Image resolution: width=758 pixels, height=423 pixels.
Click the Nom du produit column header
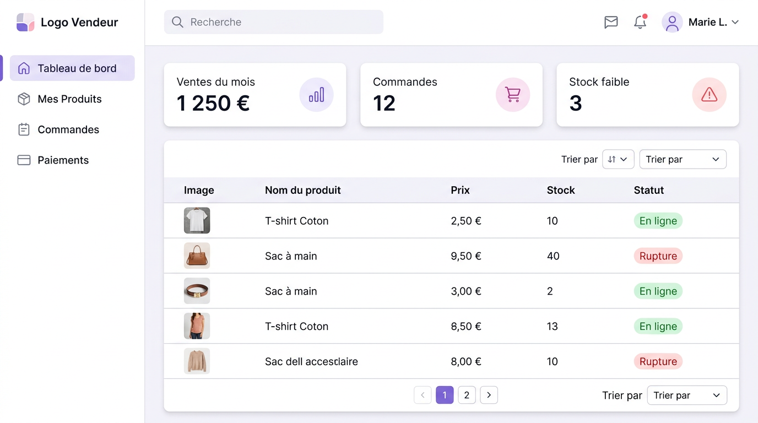[x=303, y=190]
